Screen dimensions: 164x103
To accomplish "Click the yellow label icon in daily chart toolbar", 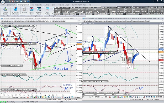I will click(125, 97).
